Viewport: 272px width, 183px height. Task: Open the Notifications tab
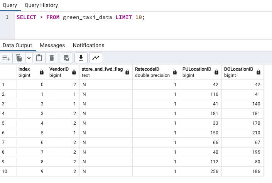(x=88, y=45)
